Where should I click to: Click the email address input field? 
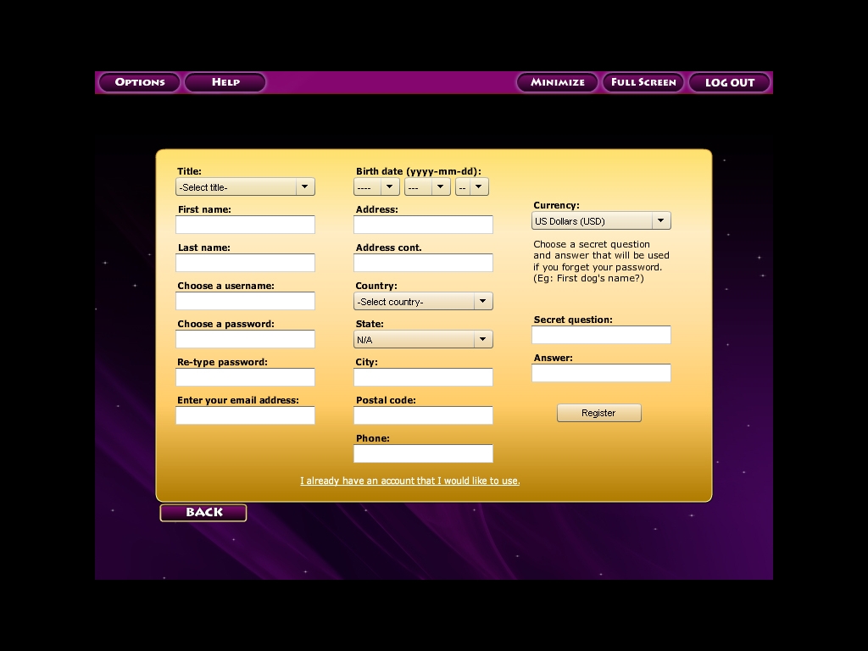tap(245, 415)
